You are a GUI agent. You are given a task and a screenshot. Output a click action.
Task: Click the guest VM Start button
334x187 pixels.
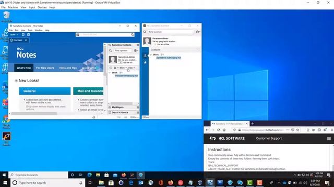click(x=4, y=175)
